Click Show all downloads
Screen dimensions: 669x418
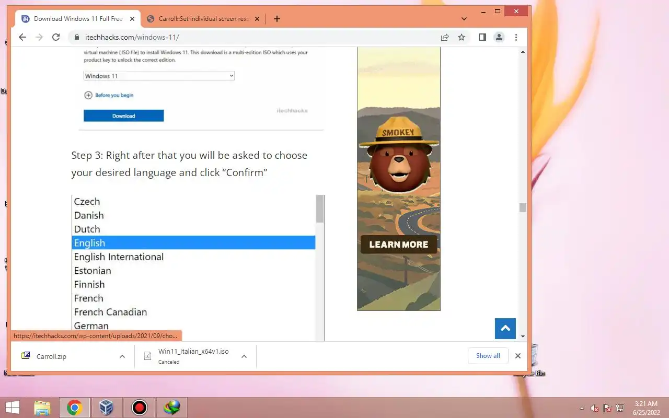[488, 356]
